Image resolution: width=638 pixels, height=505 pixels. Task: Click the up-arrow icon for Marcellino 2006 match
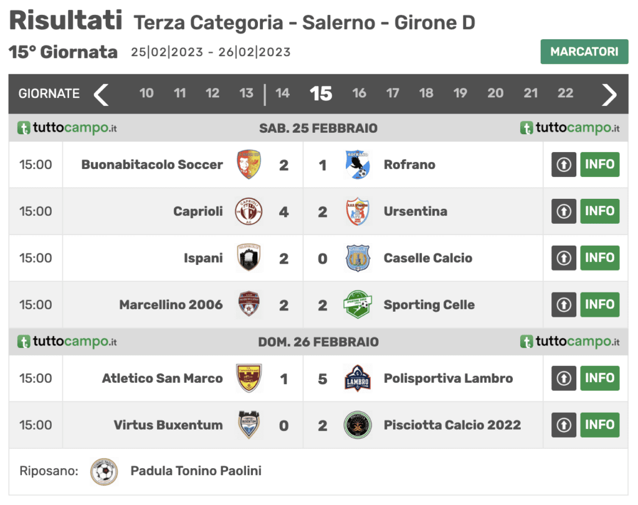coord(563,305)
